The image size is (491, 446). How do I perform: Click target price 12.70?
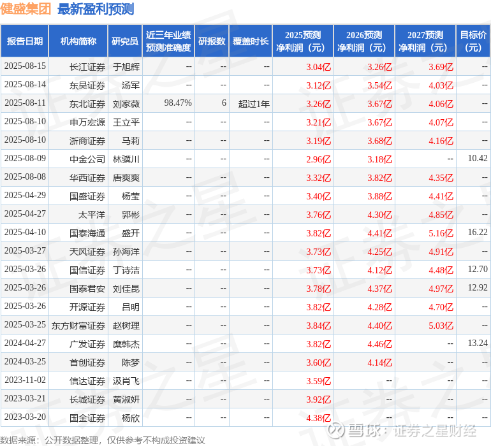(478, 269)
